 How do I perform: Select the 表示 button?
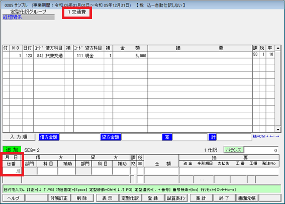coord(107,198)
